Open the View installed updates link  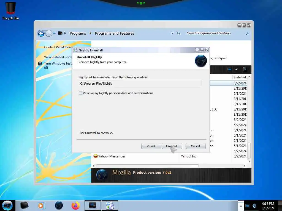pyautogui.click(x=58, y=57)
